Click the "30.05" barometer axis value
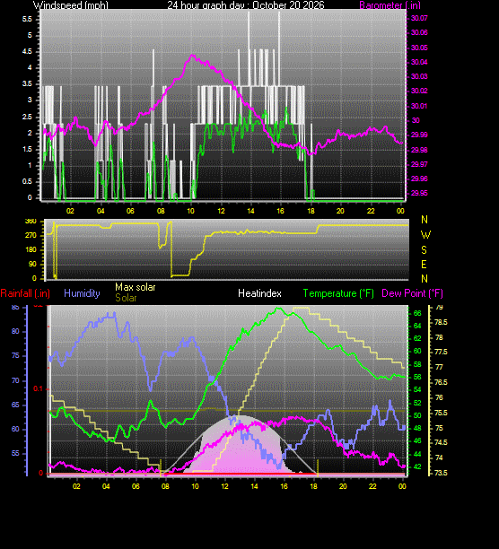Viewport: 499px width, 549px height. coord(419,48)
